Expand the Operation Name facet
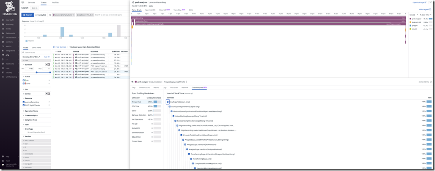 [23, 111]
